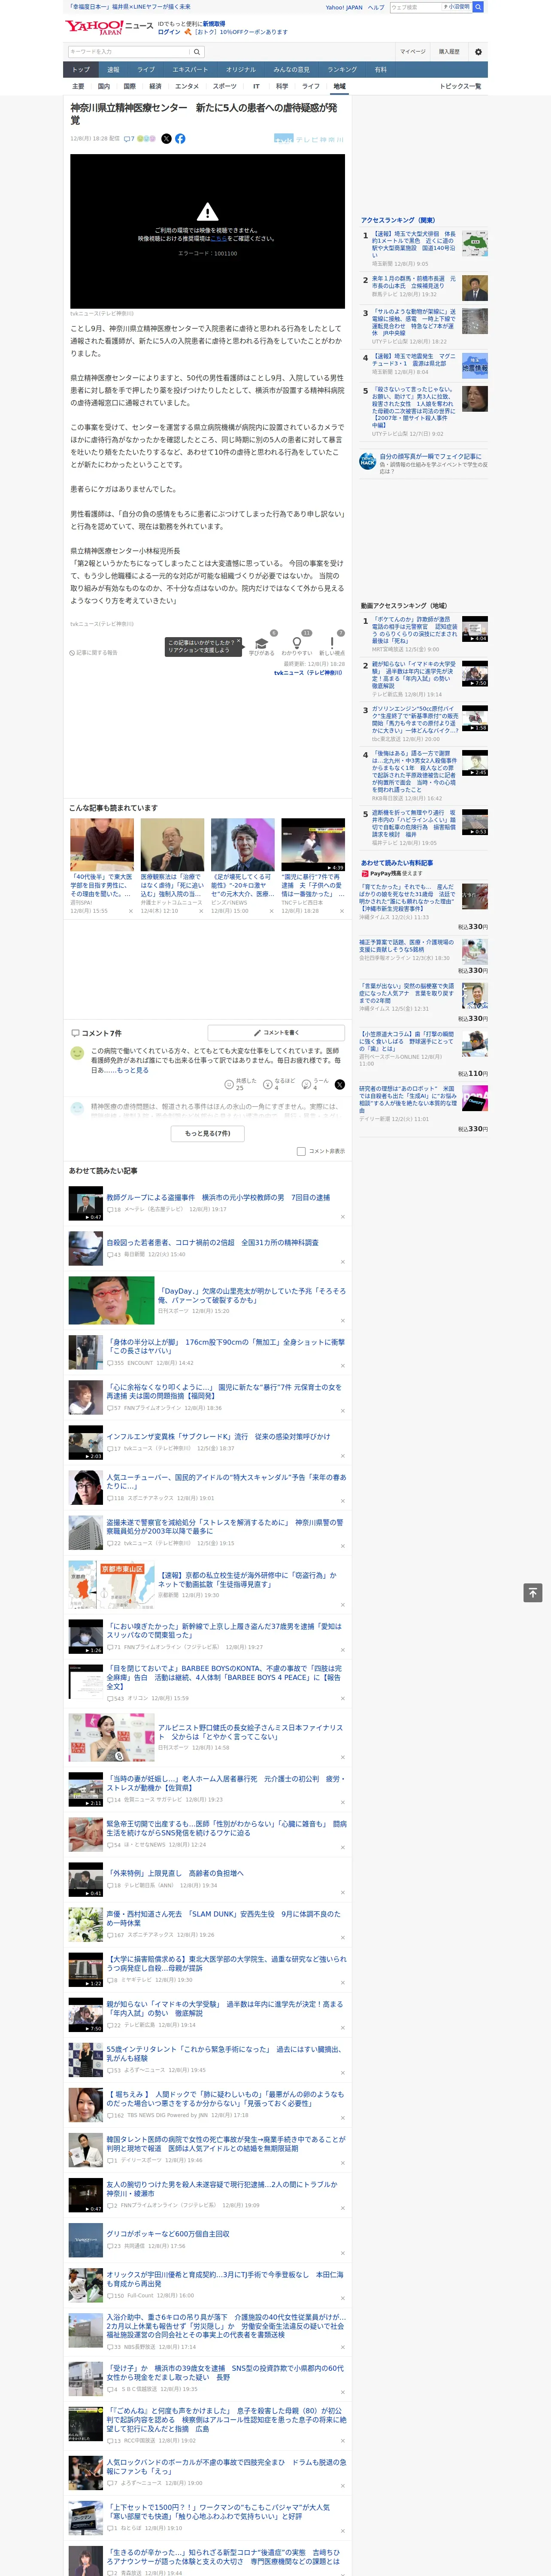Viewport: 551px width, 2576px height.
Task: Select the 速報 navigation tab
Action: (113, 70)
